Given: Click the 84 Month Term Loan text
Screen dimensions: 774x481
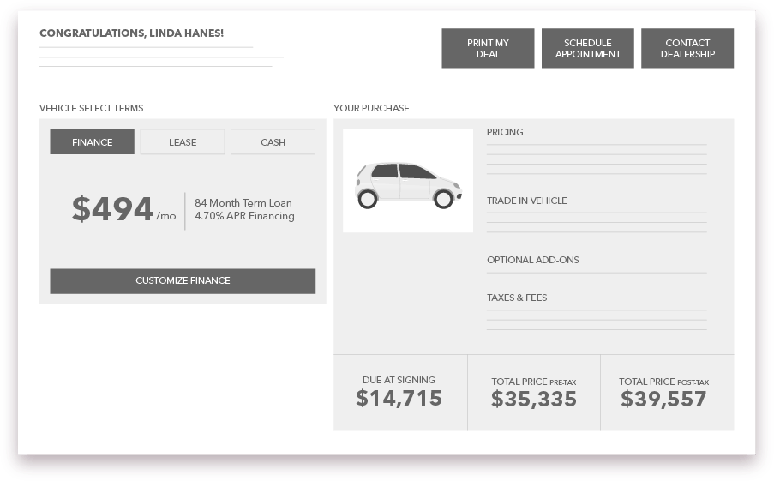Looking at the screenshot, I should [x=243, y=203].
